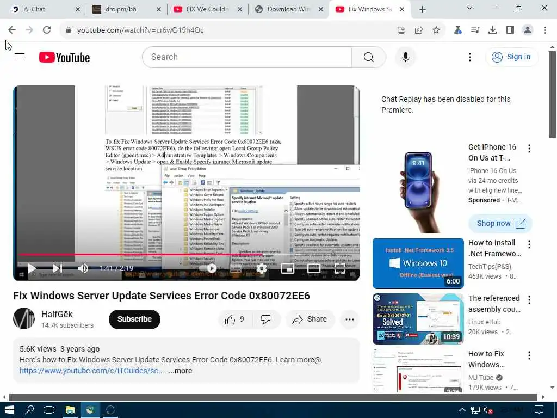Open the Error 0x80073701 Solved thumbnail

(x=418, y=319)
